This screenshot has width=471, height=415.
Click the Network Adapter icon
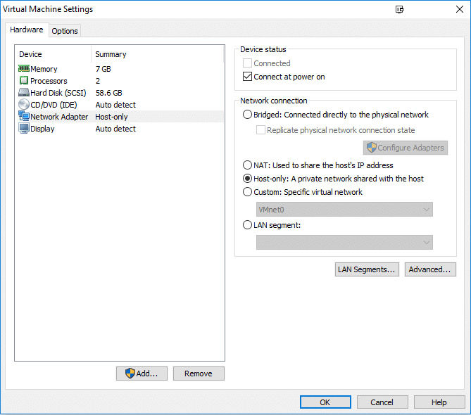click(23, 117)
